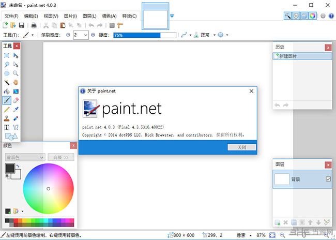Toggle the rulers toolbar icon

[120, 25]
